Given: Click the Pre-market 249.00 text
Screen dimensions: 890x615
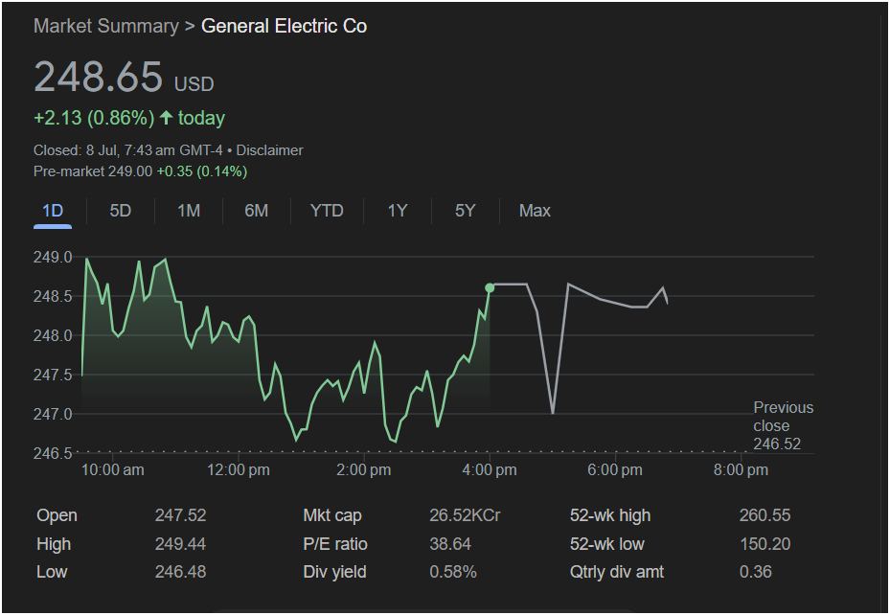Looking at the screenshot, I should [93, 171].
